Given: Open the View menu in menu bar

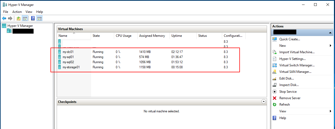Looking at the screenshot, I should tap(29, 12).
